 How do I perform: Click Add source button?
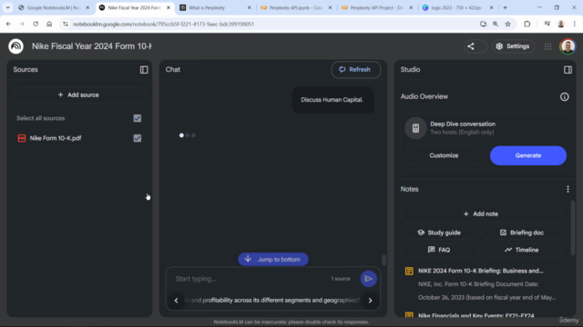pyautogui.click(x=79, y=94)
